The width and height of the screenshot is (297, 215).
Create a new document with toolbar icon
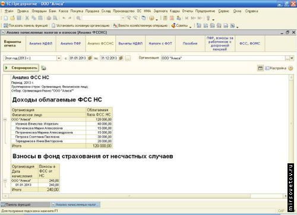point(6,18)
